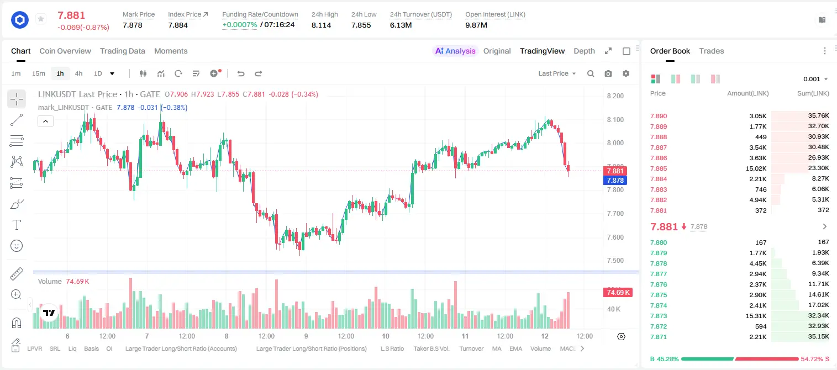Take a chart snapshot with camera icon
Image resolution: width=837 pixels, height=370 pixels.
pyautogui.click(x=608, y=73)
